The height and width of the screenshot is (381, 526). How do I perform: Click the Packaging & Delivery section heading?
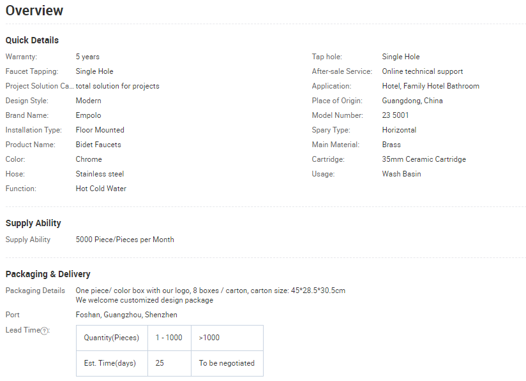48,274
